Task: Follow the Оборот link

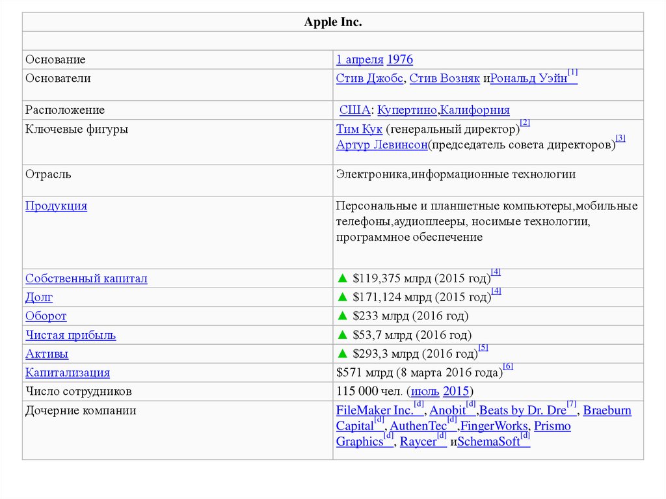Action: [x=46, y=317]
